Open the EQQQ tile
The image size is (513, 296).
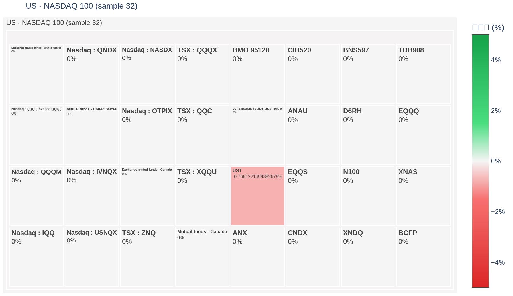(x=424, y=135)
